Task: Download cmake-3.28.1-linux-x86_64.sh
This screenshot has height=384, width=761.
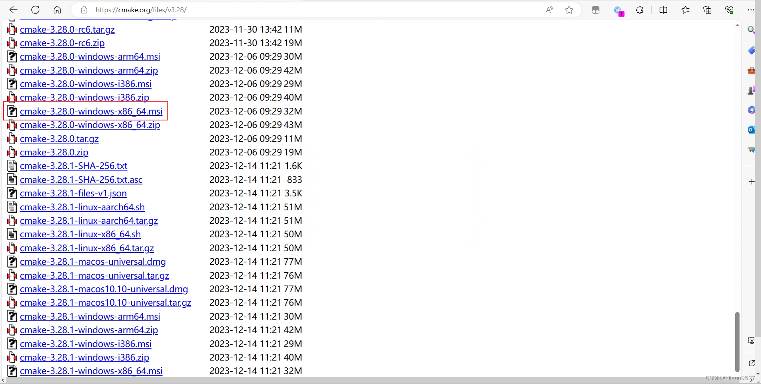Action: (x=80, y=234)
